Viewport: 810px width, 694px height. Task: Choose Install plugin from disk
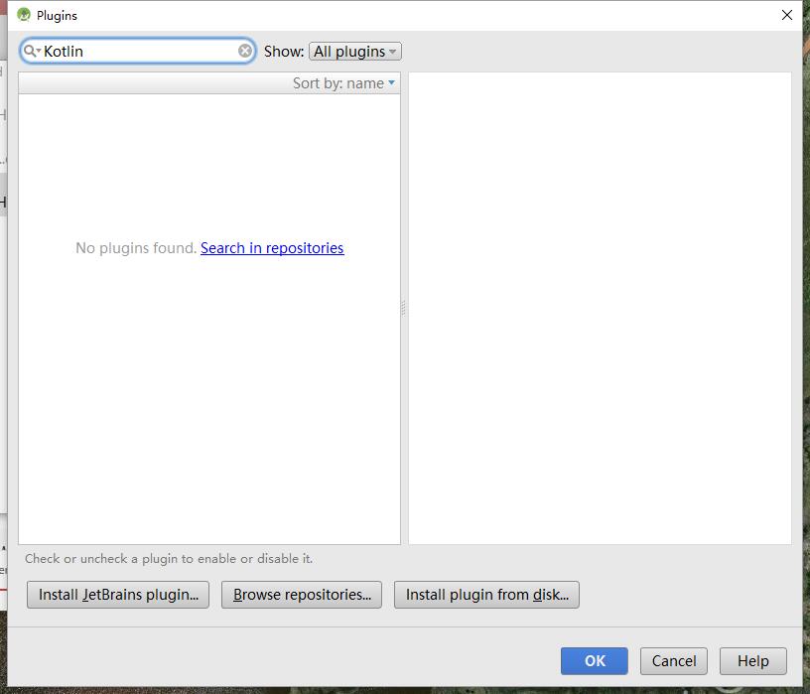(x=486, y=595)
